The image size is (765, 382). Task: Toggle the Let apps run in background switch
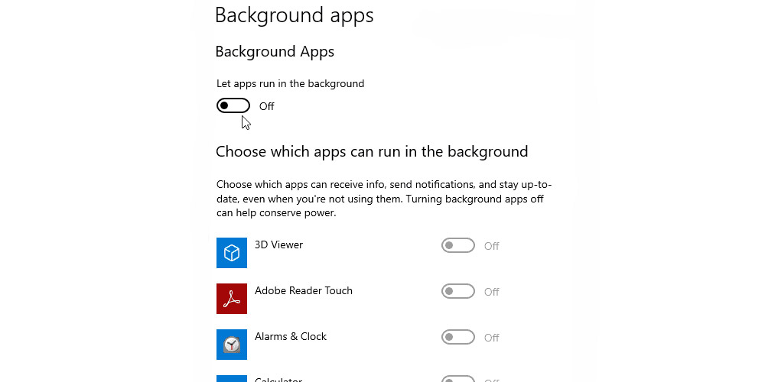233,105
